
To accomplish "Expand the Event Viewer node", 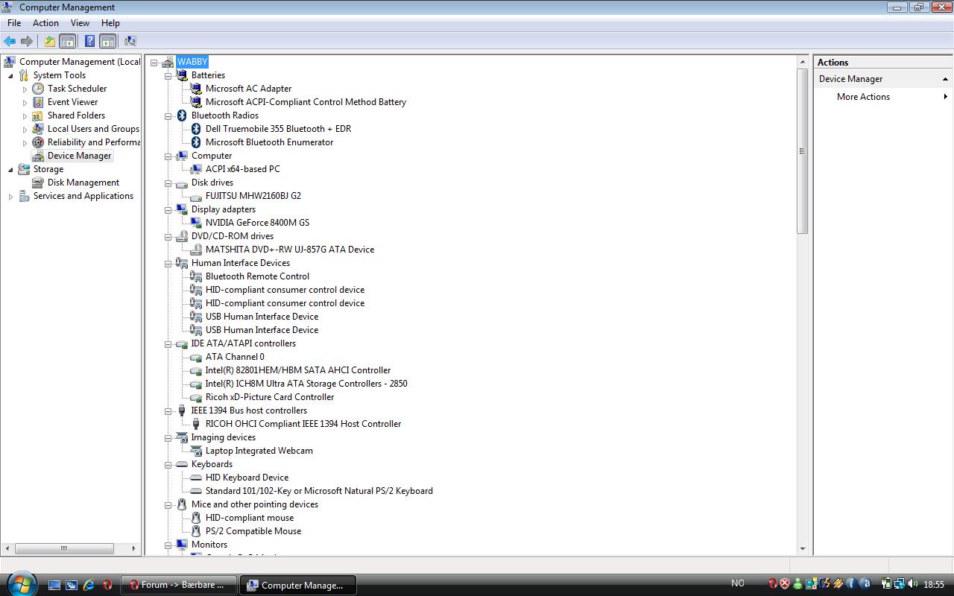I will pos(25,102).
